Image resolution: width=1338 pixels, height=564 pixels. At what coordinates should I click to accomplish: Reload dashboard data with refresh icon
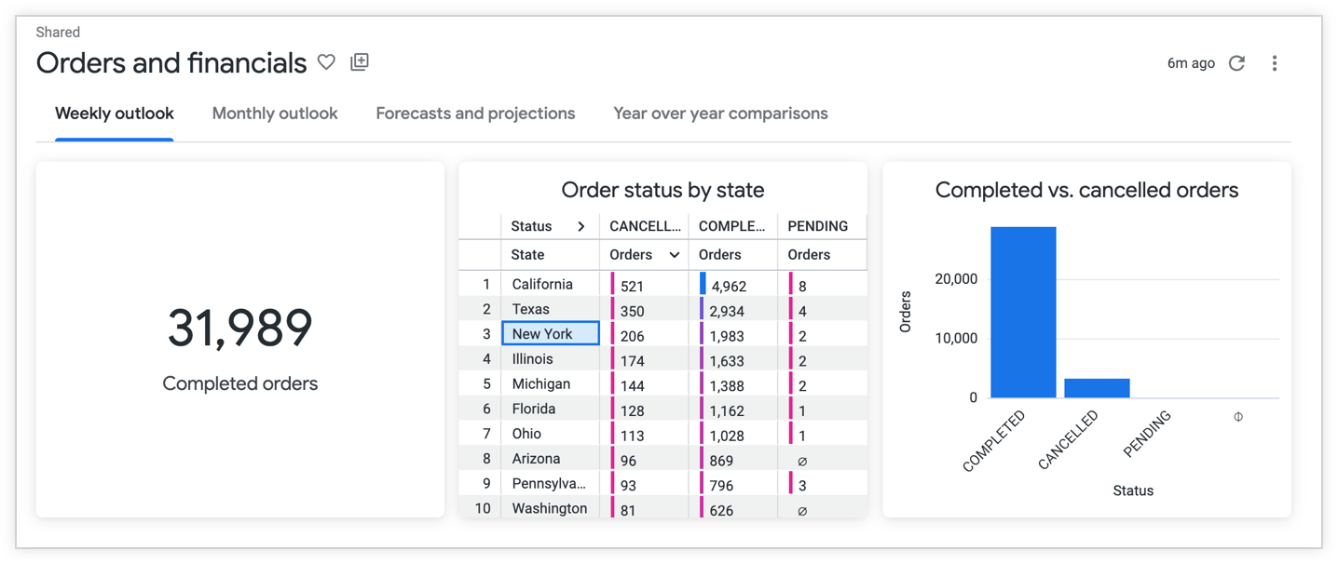(x=1236, y=63)
